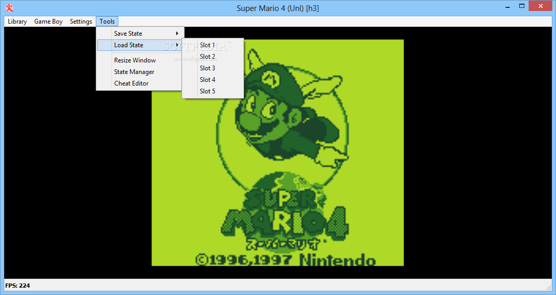Viewport: 556px width, 295px height.
Task: Close the open Tools menu
Action: (107, 22)
